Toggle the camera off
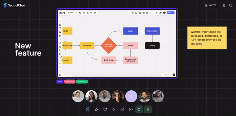Screen dimensions: 236x116 (x=139, y=110)
